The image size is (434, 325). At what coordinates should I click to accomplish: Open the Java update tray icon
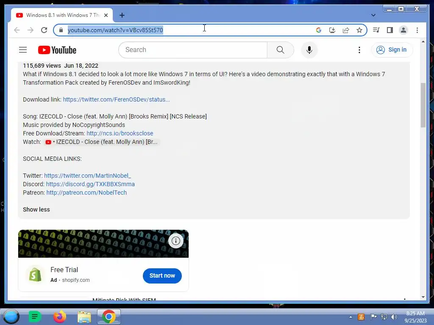[x=361, y=317]
